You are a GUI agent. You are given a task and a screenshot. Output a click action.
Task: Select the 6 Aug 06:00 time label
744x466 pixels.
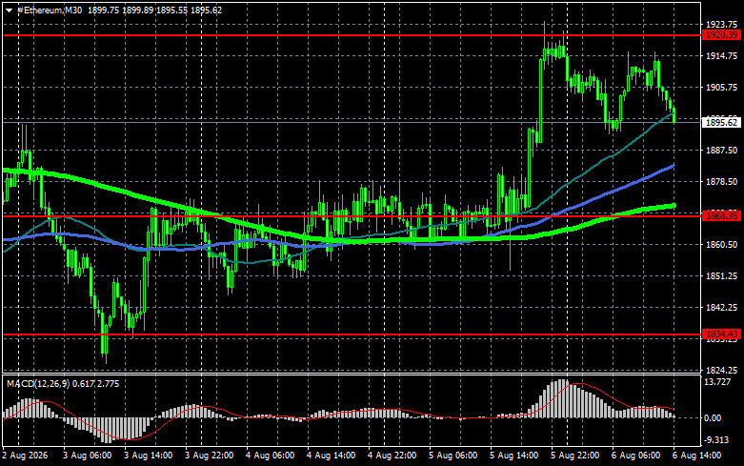click(635, 456)
